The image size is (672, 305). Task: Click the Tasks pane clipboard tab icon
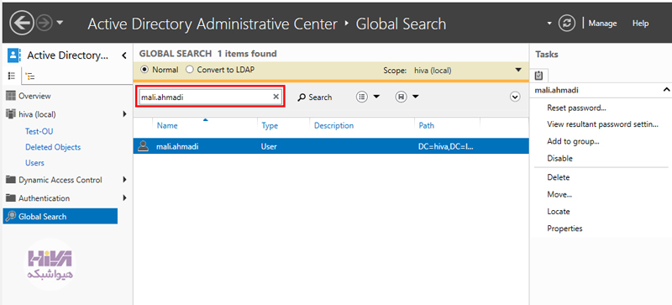pos(538,76)
